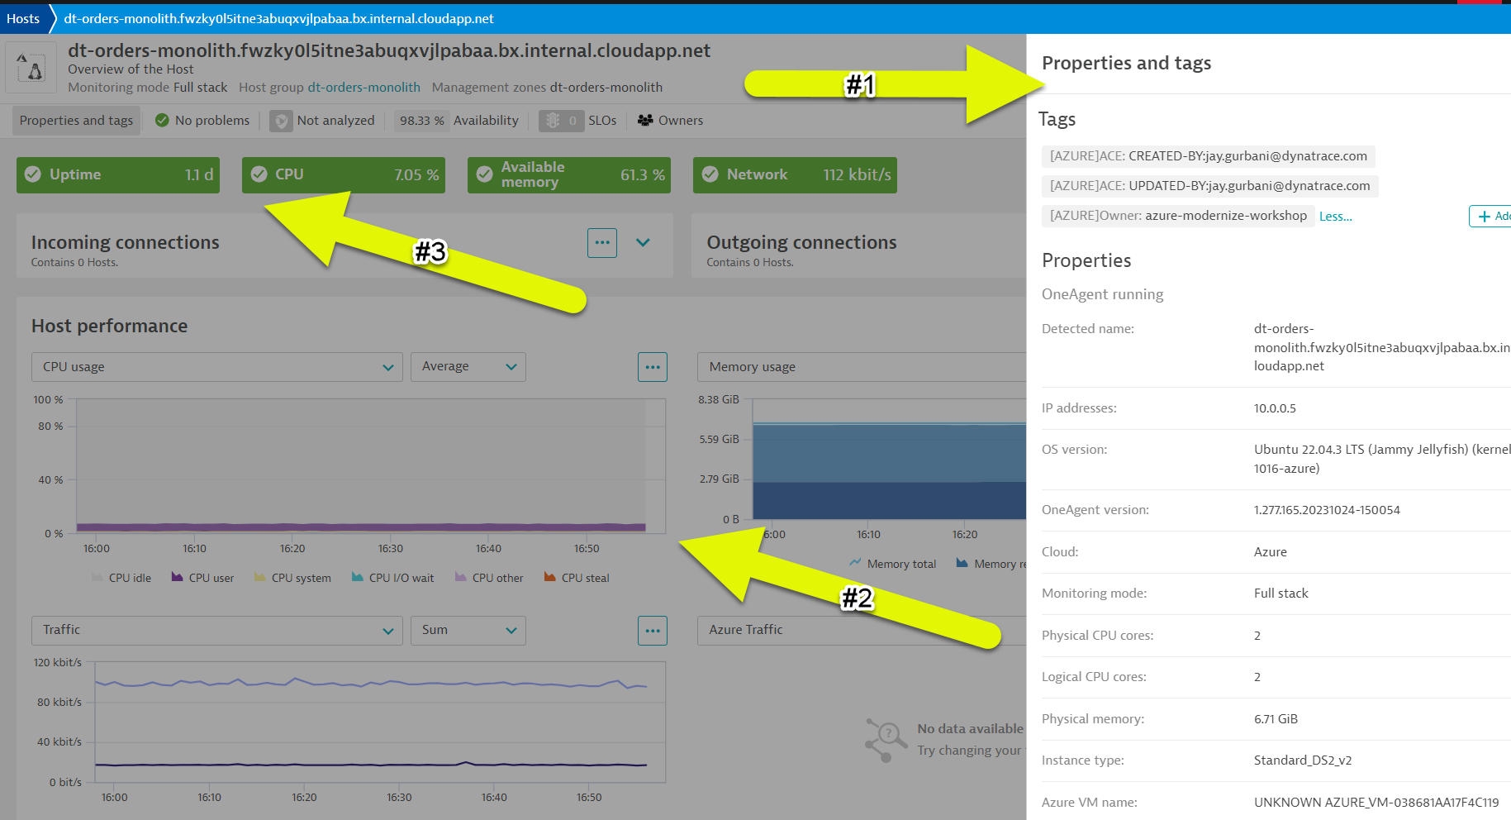The width and height of the screenshot is (1511, 820).
Task: Open the Average aggregation dropdown
Action: tap(468, 367)
